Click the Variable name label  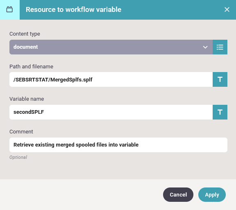[27, 99]
